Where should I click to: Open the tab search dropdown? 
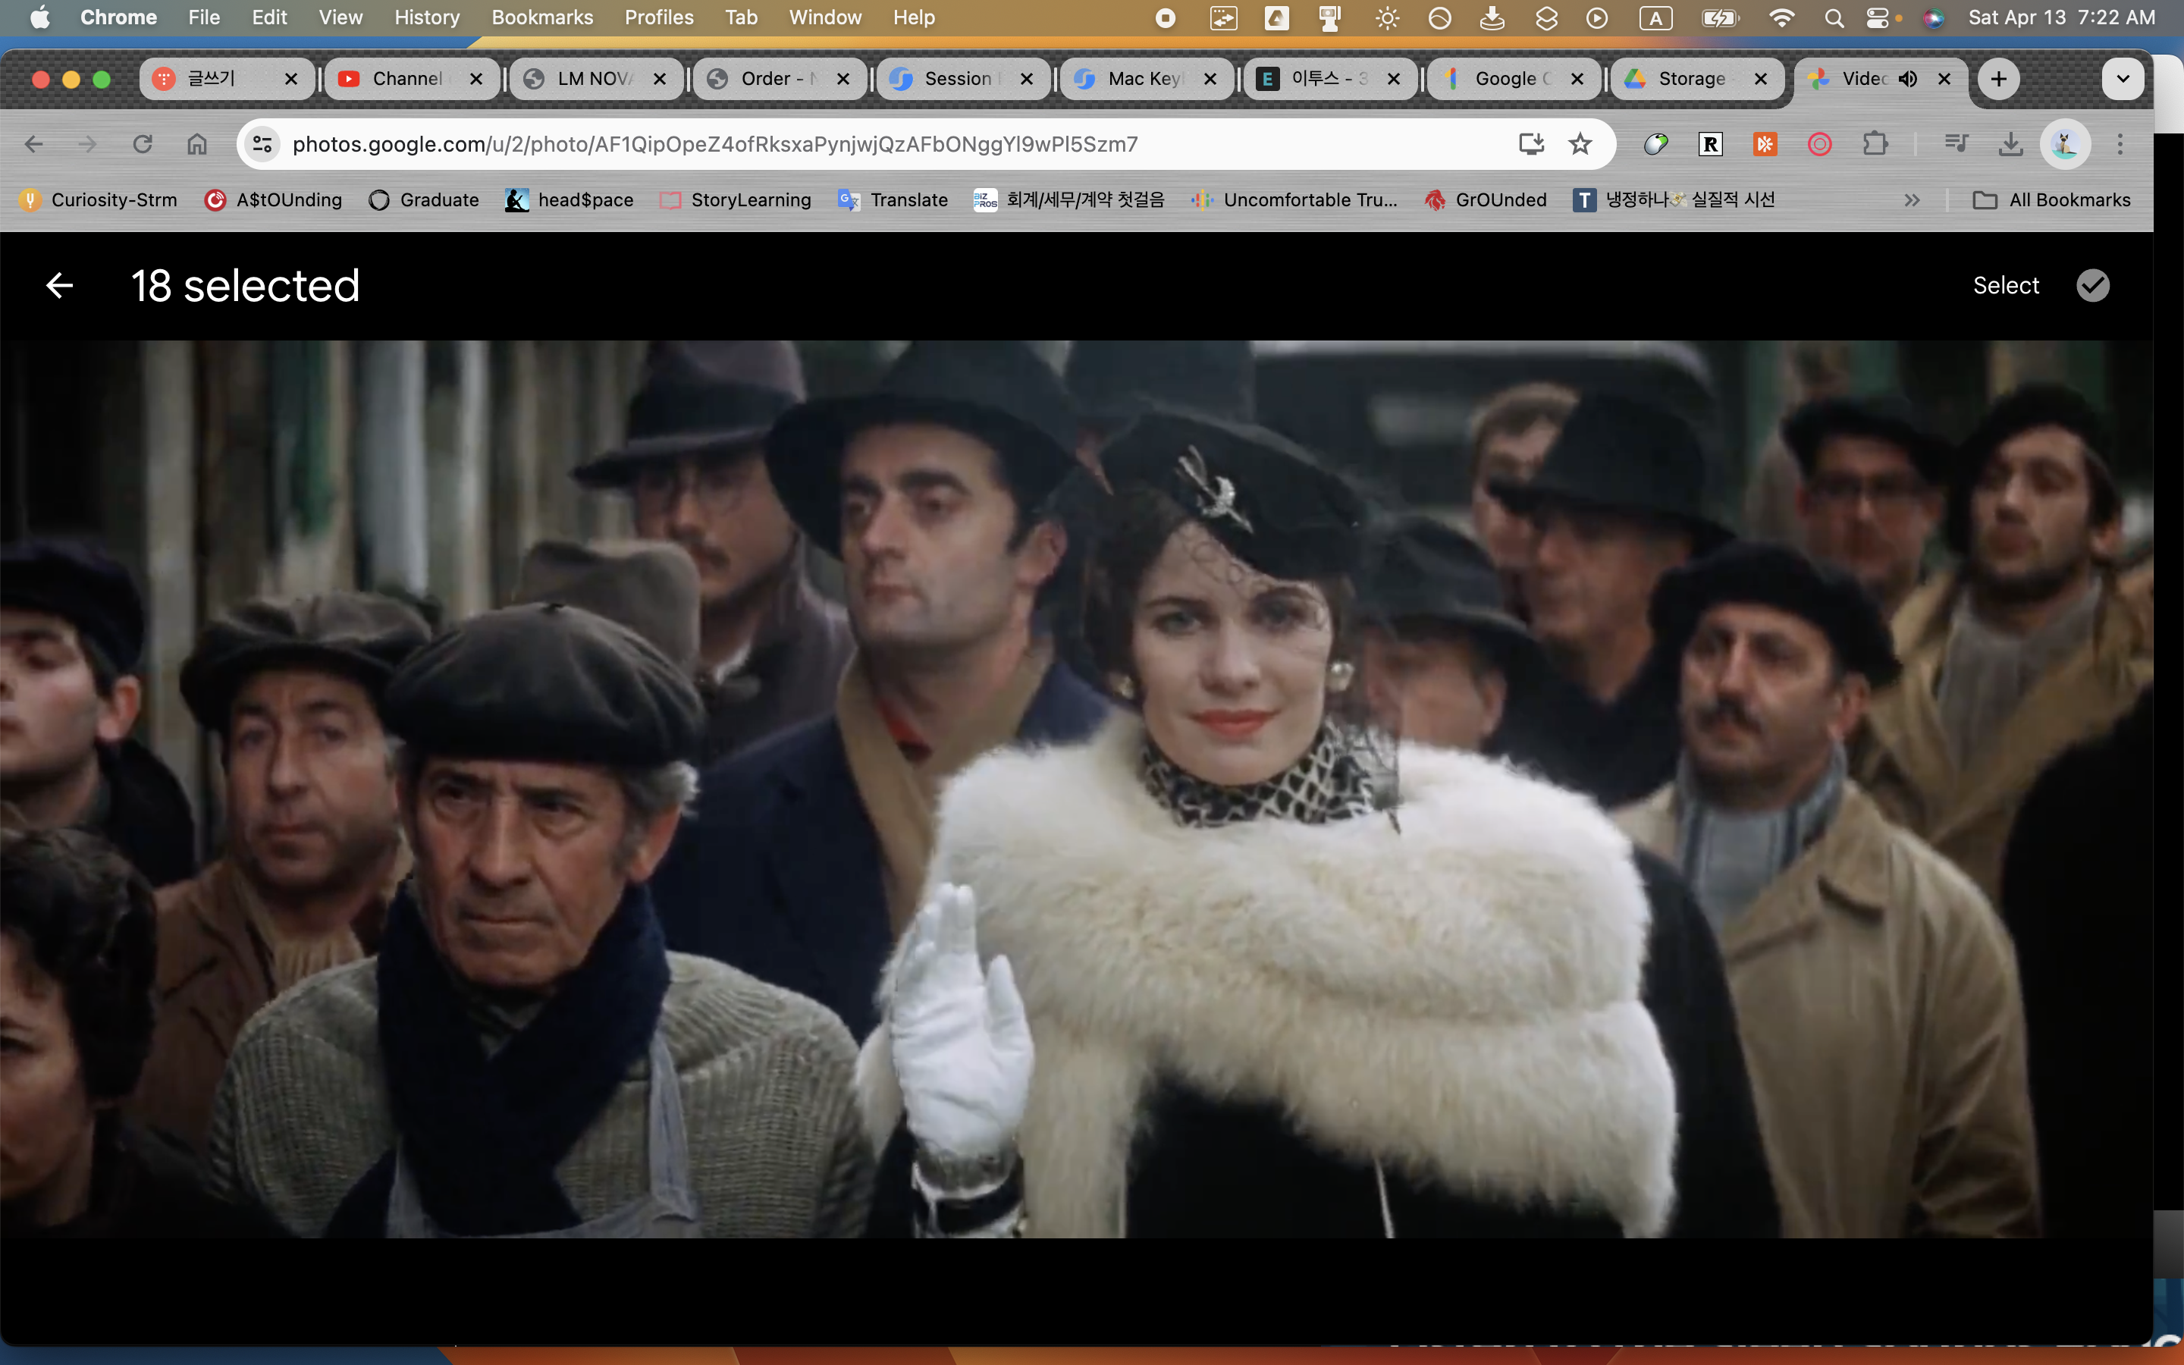(2123, 79)
